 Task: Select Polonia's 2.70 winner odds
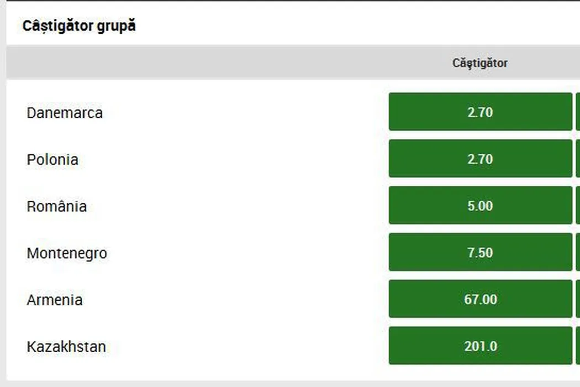click(480, 159)
